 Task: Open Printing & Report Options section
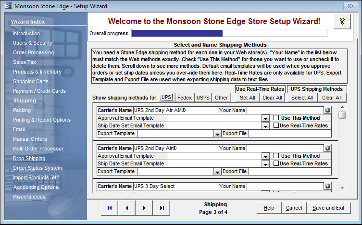(42, 120)
